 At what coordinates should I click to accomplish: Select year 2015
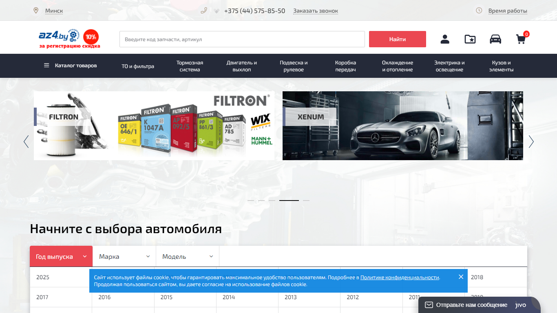click(x=185, y=297)
